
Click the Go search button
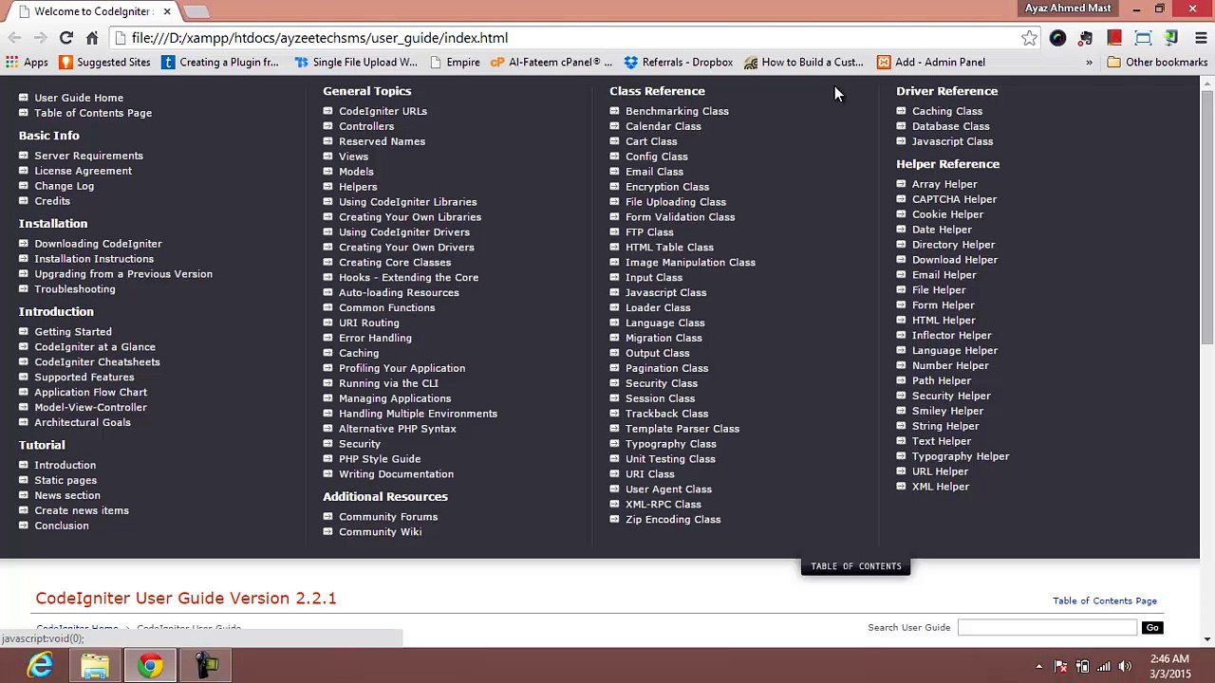tap(1151, 627)
